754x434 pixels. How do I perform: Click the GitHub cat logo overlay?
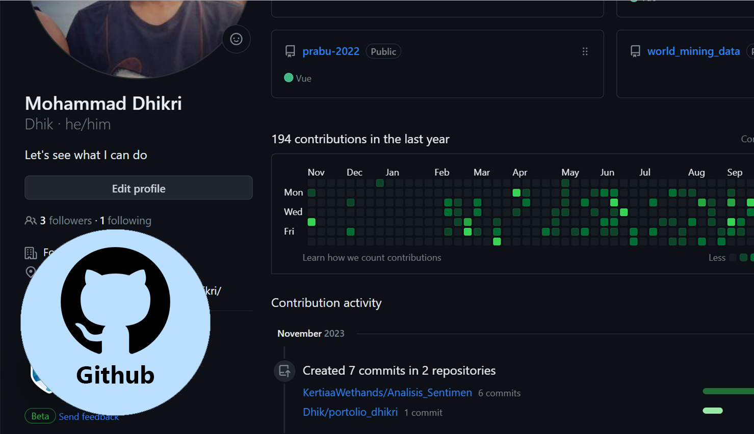pyautogui.click(x=115, y=302)
